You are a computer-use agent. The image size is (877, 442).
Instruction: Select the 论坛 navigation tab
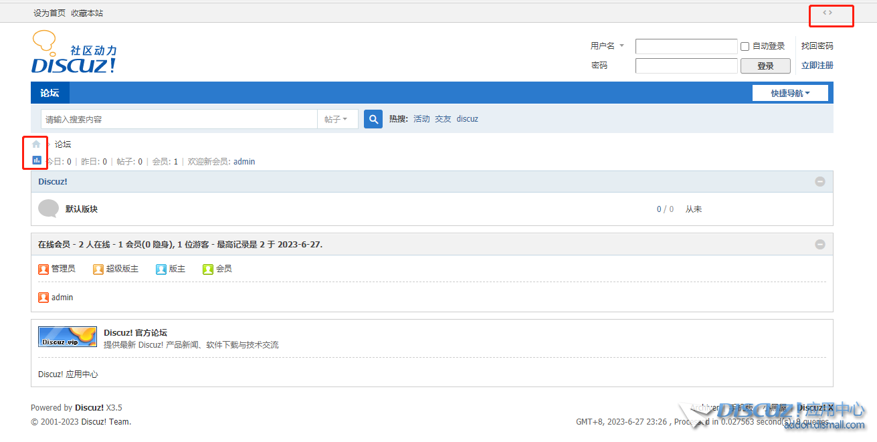50,93
